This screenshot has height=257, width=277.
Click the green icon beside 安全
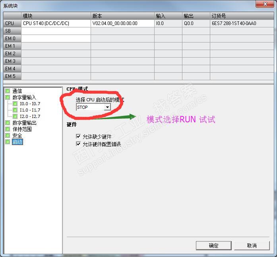click(8, 135)
